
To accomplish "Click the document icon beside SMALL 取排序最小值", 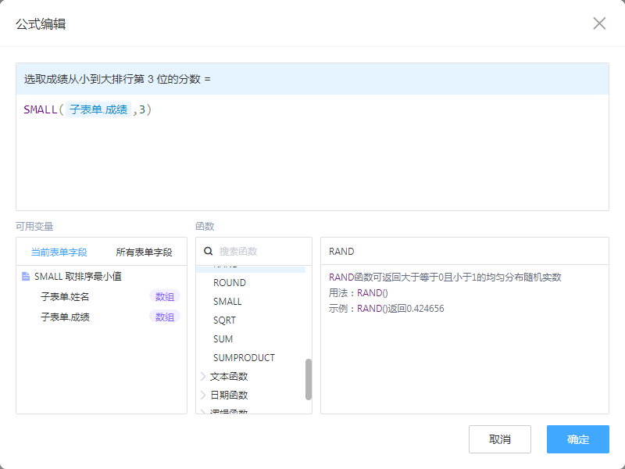I will (26, 277).
